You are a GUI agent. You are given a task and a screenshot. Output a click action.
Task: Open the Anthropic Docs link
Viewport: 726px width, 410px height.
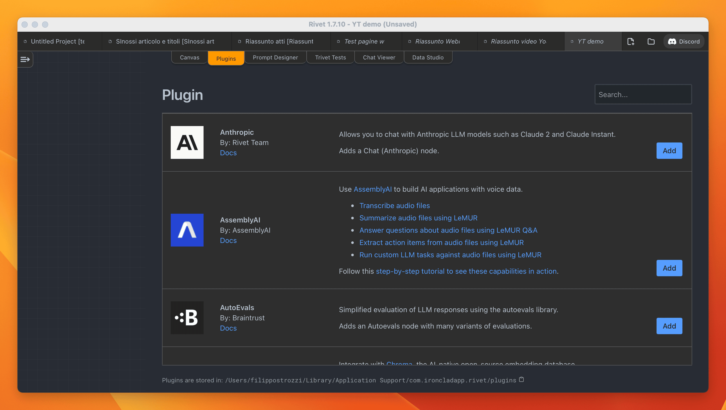click(x=228, y=153)
